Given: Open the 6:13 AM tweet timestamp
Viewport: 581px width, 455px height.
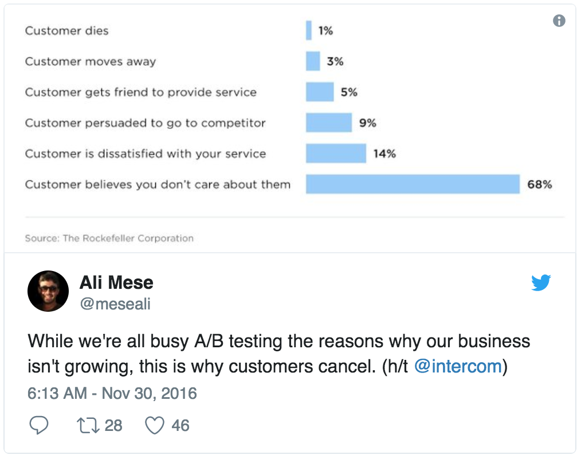Looking at the screenshot, I should [x=112, y=394].
